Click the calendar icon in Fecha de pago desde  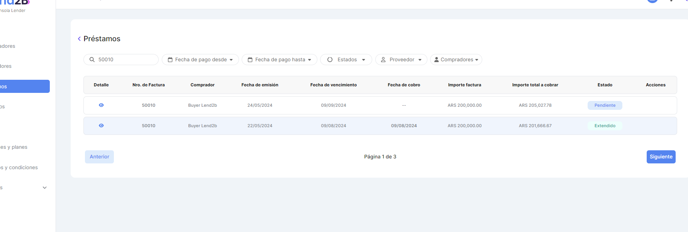(x=170, y=60)
